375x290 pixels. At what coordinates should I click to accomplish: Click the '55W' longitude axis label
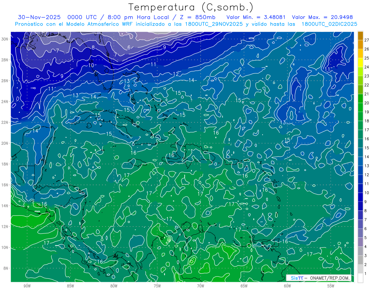click(x=331, y=286)
